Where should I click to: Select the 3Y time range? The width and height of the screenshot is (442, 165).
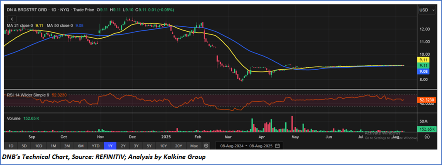pyautogui.click(x=136, y=146)
